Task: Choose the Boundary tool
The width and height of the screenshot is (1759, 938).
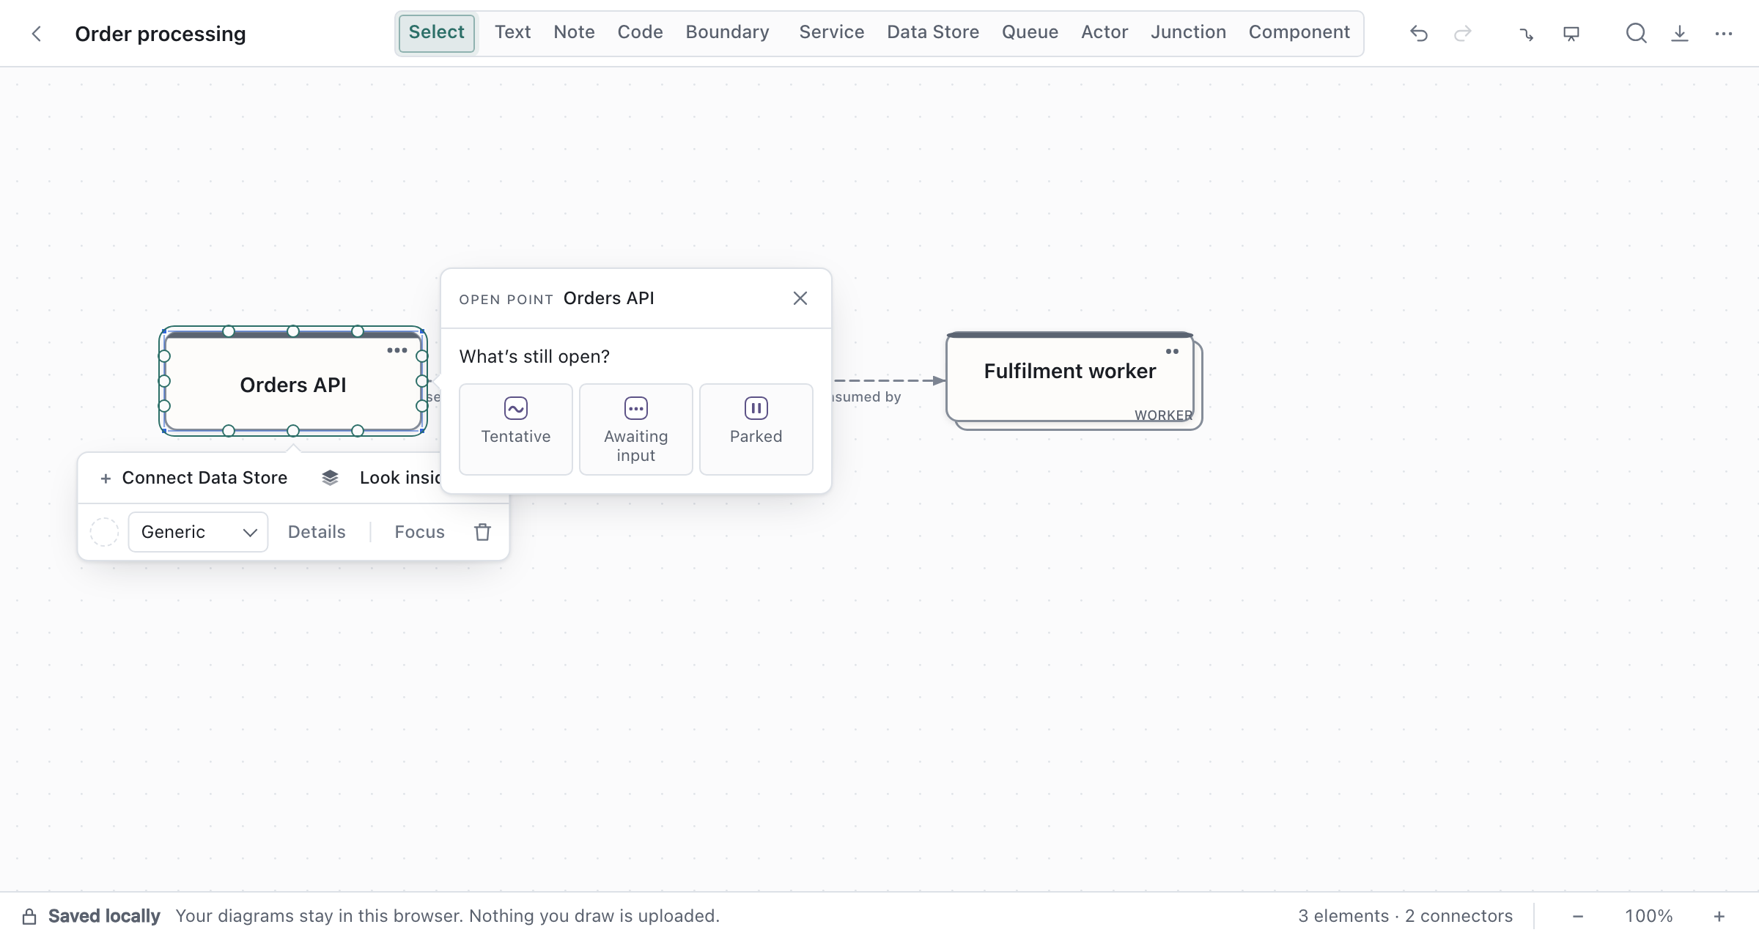Action: pyautogui.click(x=727, y=32)
